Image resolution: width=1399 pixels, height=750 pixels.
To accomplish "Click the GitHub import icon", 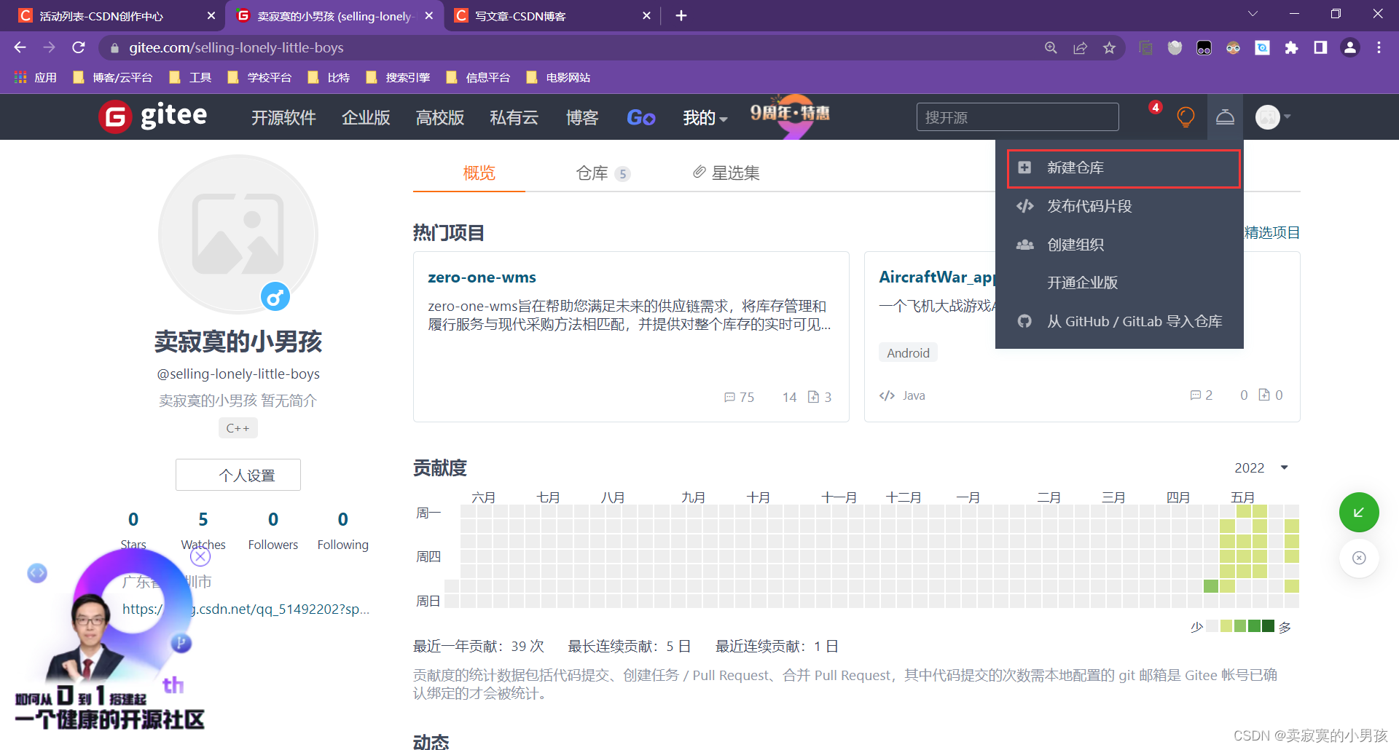I will 1024,321.
